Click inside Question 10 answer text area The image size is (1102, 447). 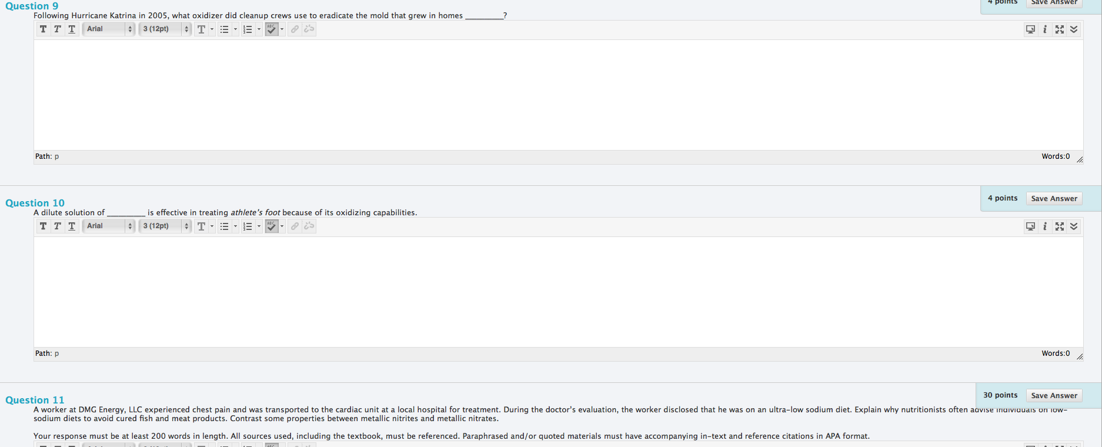(558, 292)
